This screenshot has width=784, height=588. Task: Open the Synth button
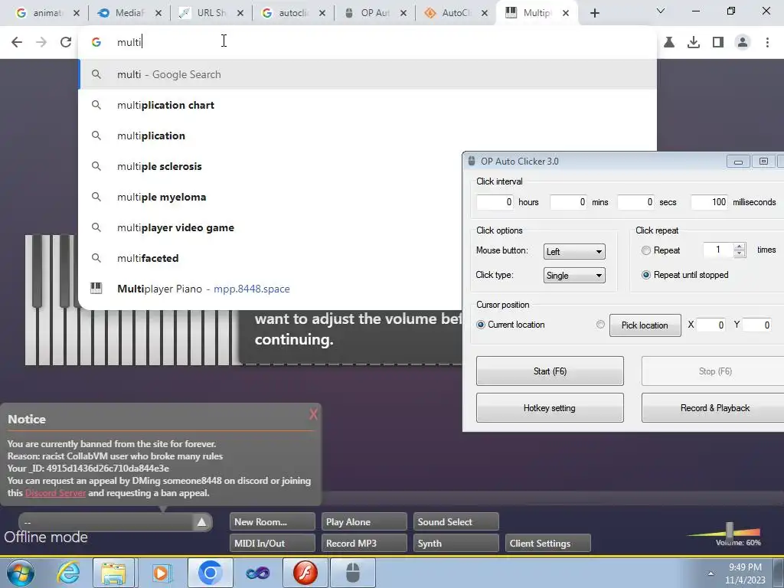(x=456, y=544)
